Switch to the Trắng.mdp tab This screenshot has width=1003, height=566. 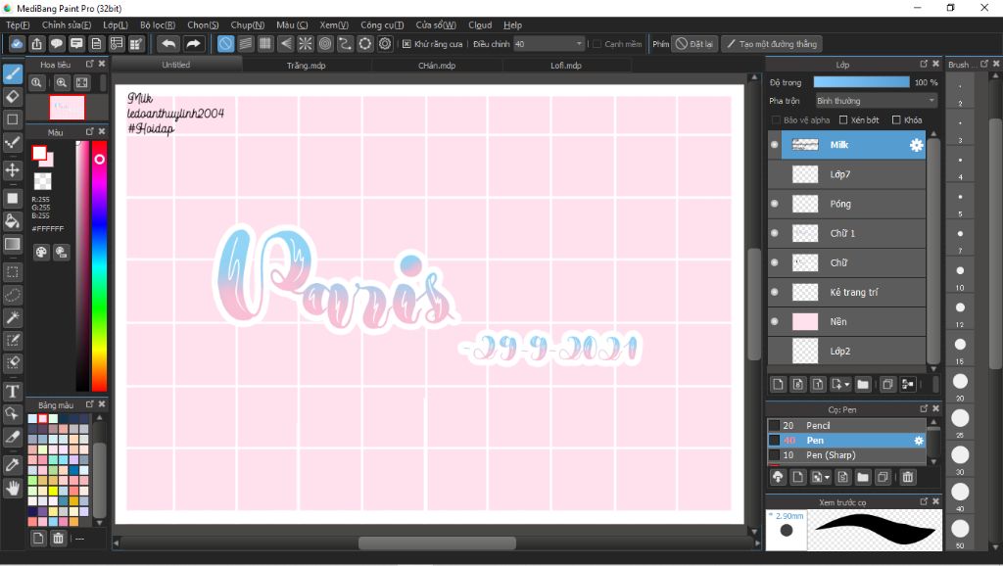pyautogui.click(x=307, y=66)
